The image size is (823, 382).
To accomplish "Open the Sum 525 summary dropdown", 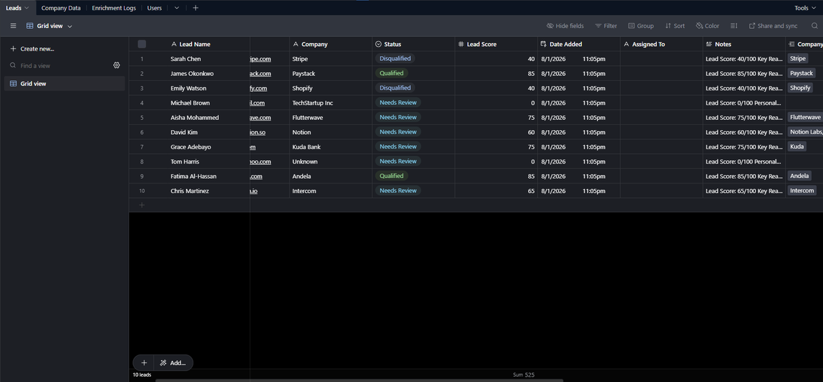I will click(x=525, y=374).
